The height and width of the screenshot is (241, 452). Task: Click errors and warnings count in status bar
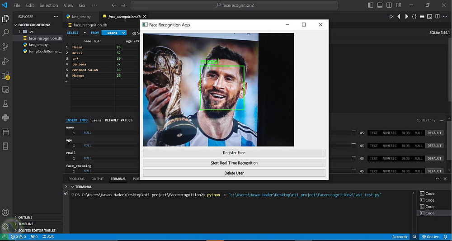(19, 237)
